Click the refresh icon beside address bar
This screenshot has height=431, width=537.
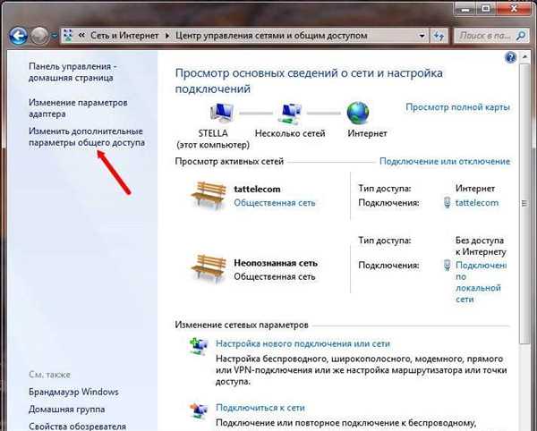pos(439,36)
